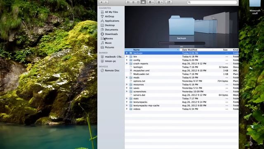Select Minecraft stuff folder on desktop
Image resolution: width=264 pixels, height=149 pixels.
(x=255, y=7)
